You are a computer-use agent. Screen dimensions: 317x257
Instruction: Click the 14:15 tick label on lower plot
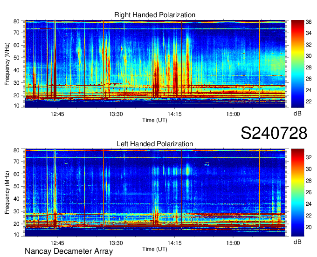click(174, 243)
